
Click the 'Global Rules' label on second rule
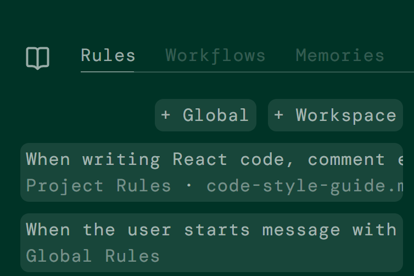point(93,256)
